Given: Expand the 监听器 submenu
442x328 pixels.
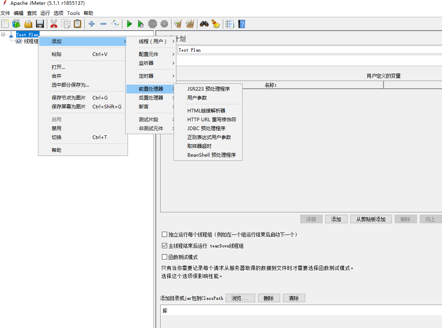Looking at the screenshot, I should (151, 63).
